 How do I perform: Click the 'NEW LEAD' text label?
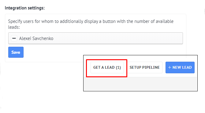point(182,67)
